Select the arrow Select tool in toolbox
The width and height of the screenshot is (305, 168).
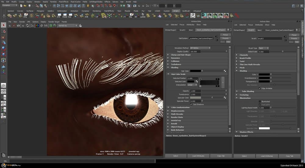pyautogui.click(x=4, y=25)
